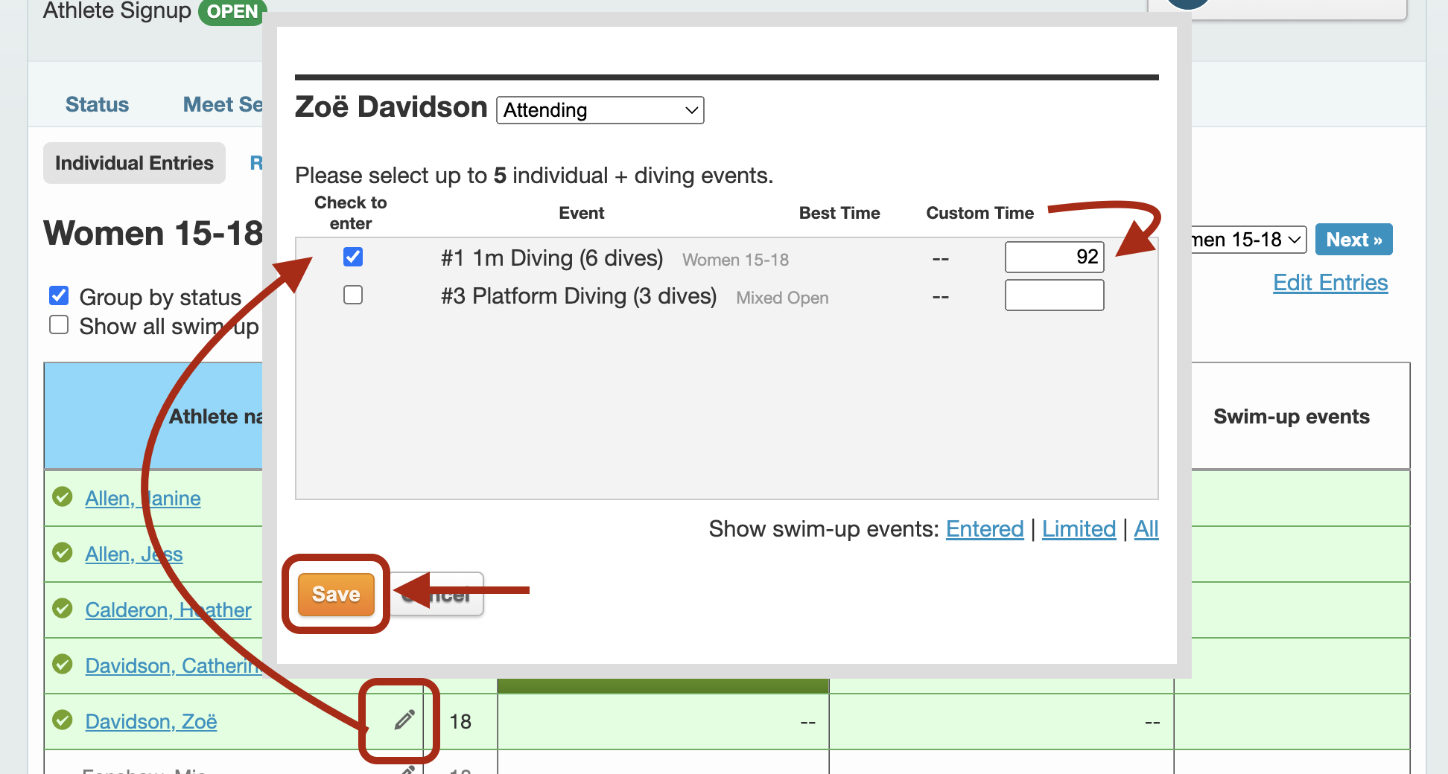Click green check status icon beside Davidson, Zoë

point(63,720)
